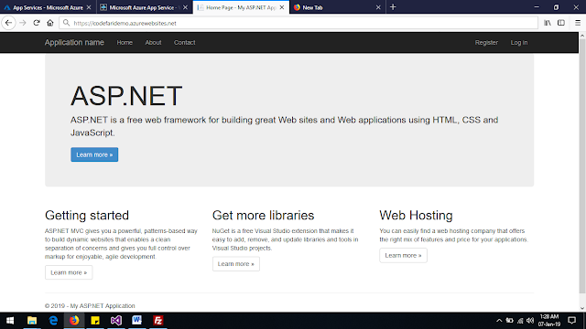Show hidden system tray icons

(499, 321)
